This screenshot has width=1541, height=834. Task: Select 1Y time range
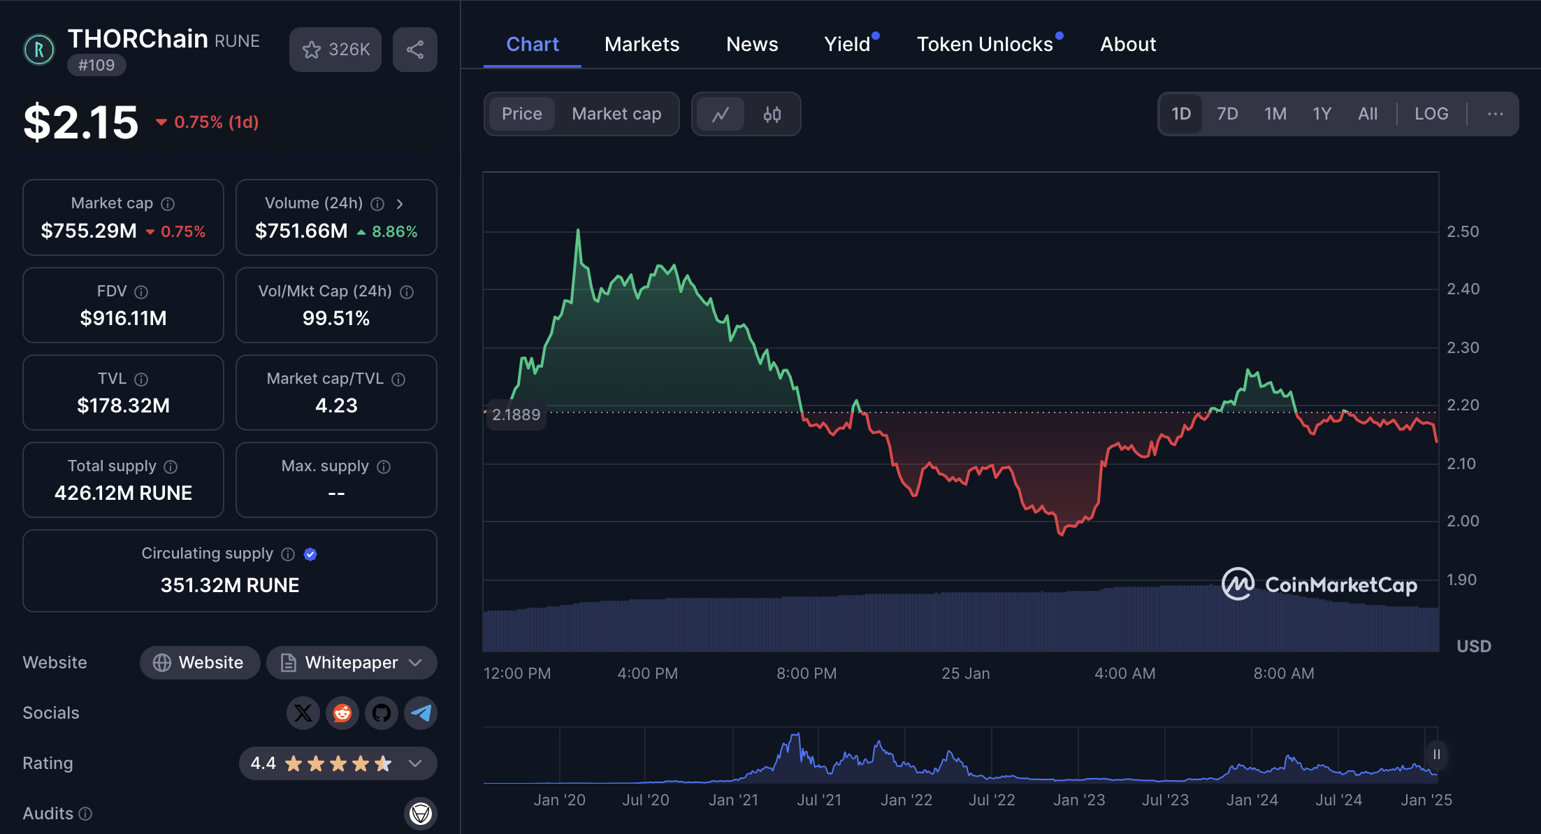pyautogui.click(x=1322, y=114)
